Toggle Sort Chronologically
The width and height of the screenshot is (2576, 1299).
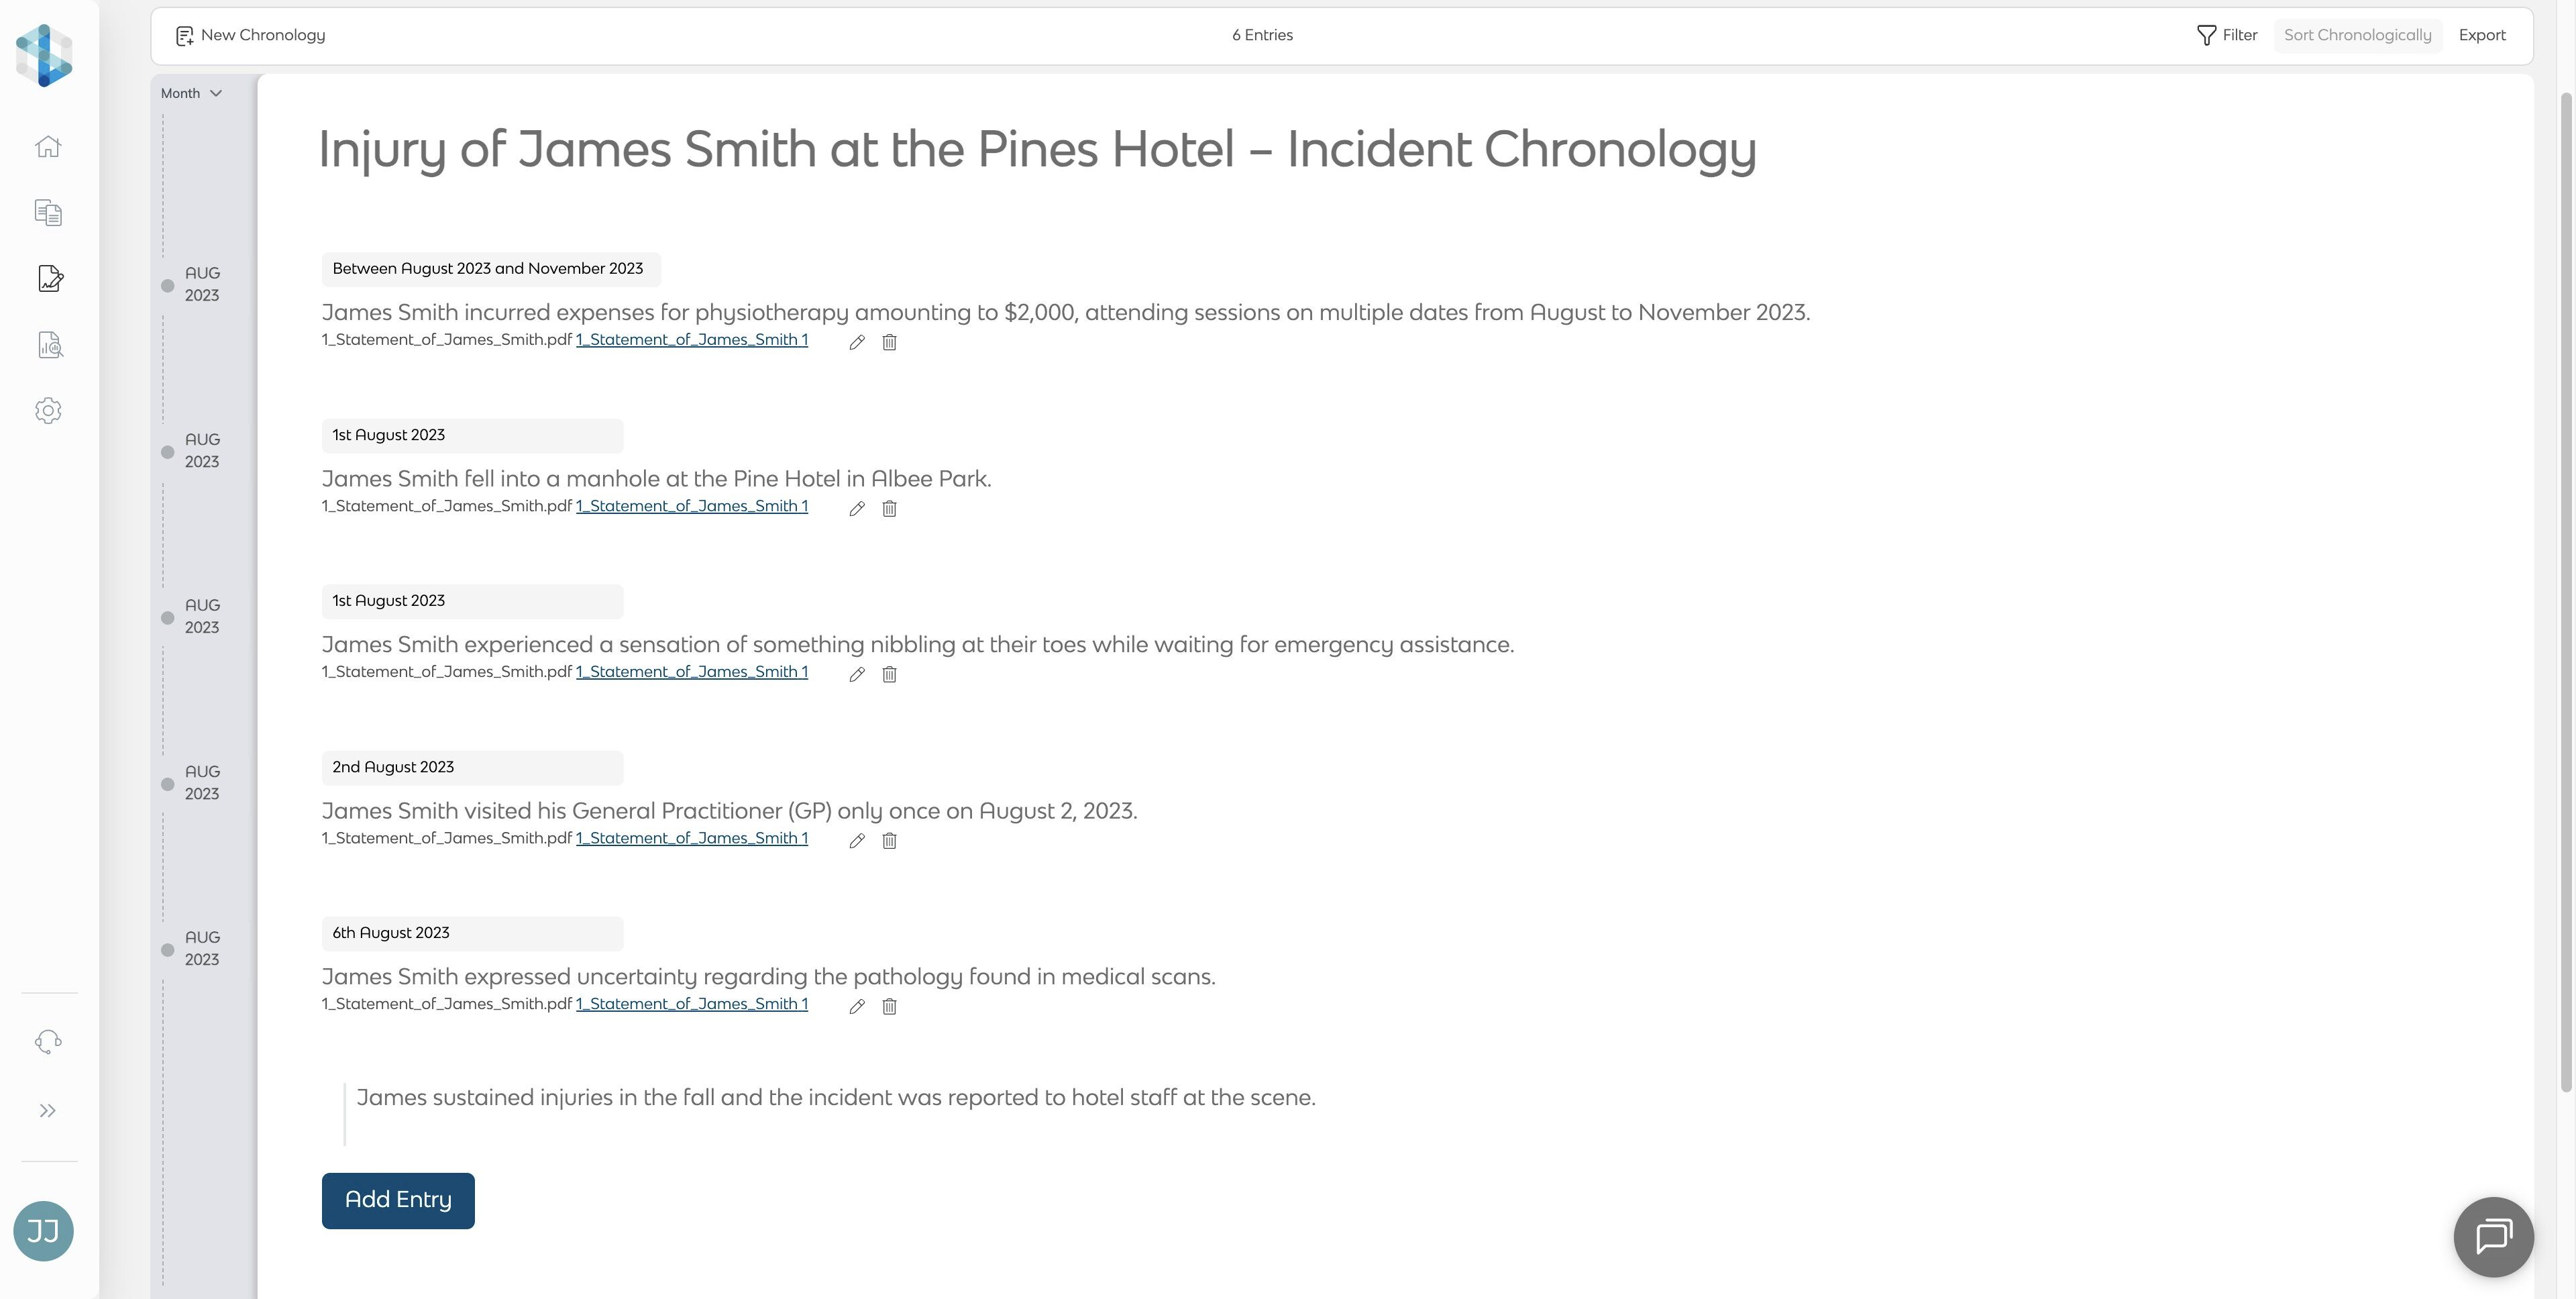point(2357,35)
